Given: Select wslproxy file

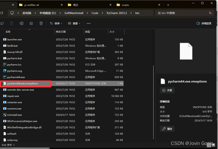Looking at the screenshot, I should [x=62, y=140].
